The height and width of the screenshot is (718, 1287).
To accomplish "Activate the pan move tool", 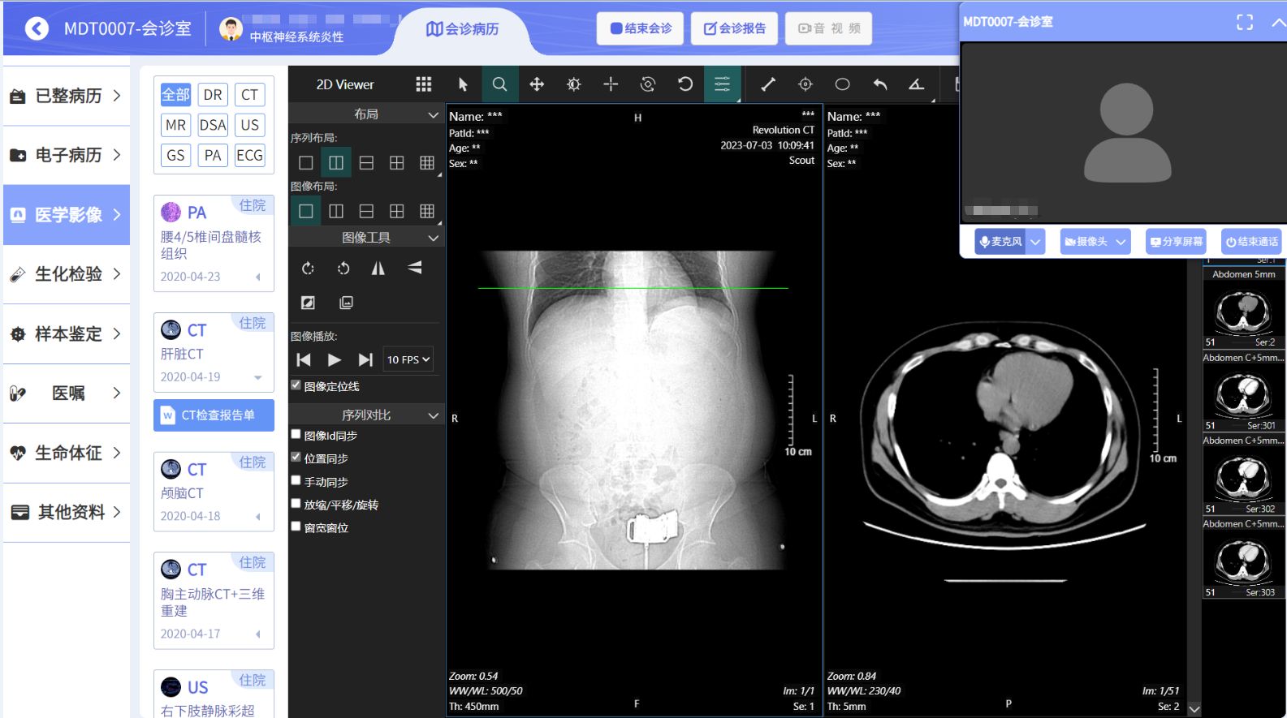I will tap(537, 84).
